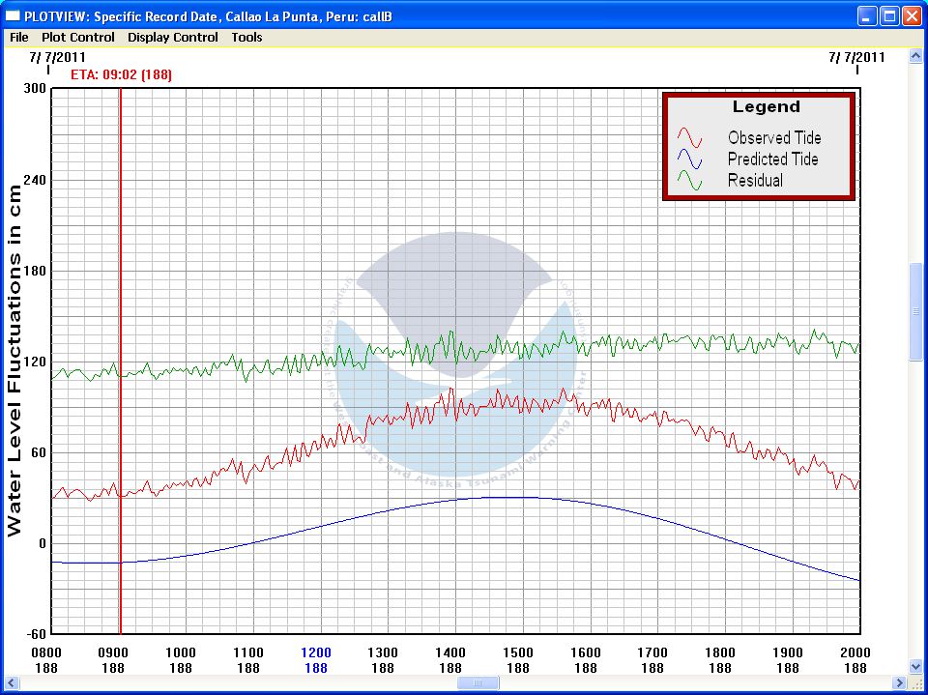The height and width of the screenshot is (695, 928).
Task: Click the 1300 time axis label
Action: pyautogui.click(x=383, y=653)
